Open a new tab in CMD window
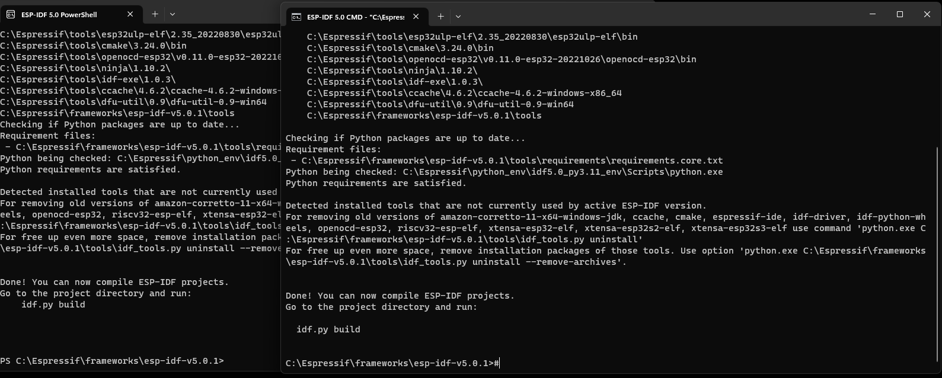Image resolution: width=942 pixels, height=378 pixels. coord(440,17)
